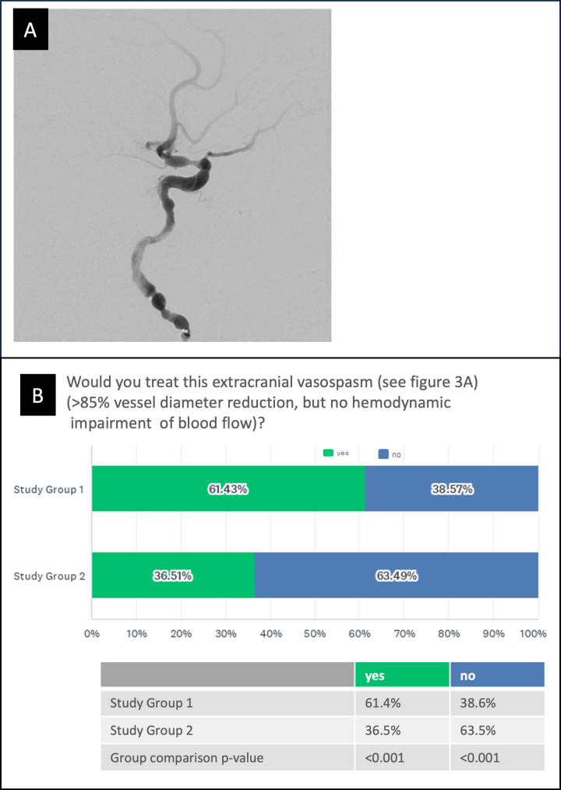Click the blue 'no' legend swatch
The image size is (561, 790).
(x=383, y=453)
